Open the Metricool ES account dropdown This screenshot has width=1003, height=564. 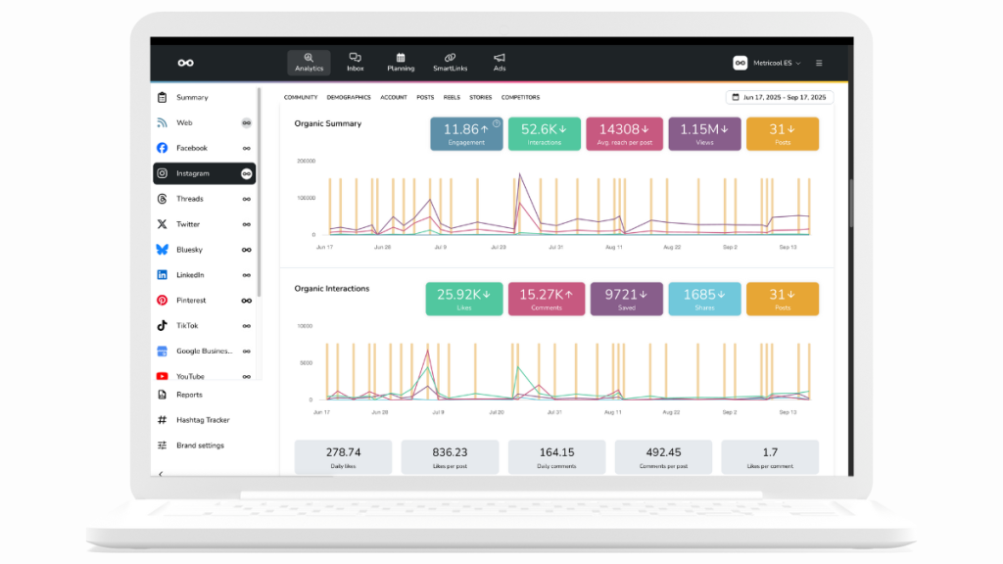tap(767, 63)
